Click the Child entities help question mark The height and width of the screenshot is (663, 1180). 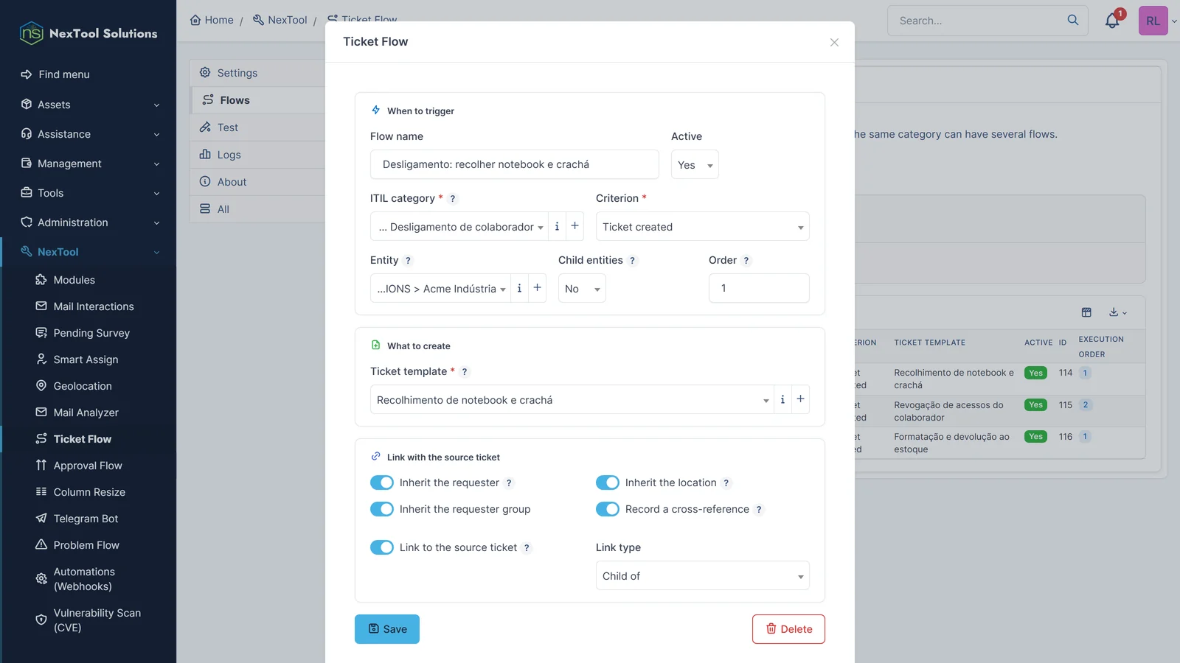632,261
